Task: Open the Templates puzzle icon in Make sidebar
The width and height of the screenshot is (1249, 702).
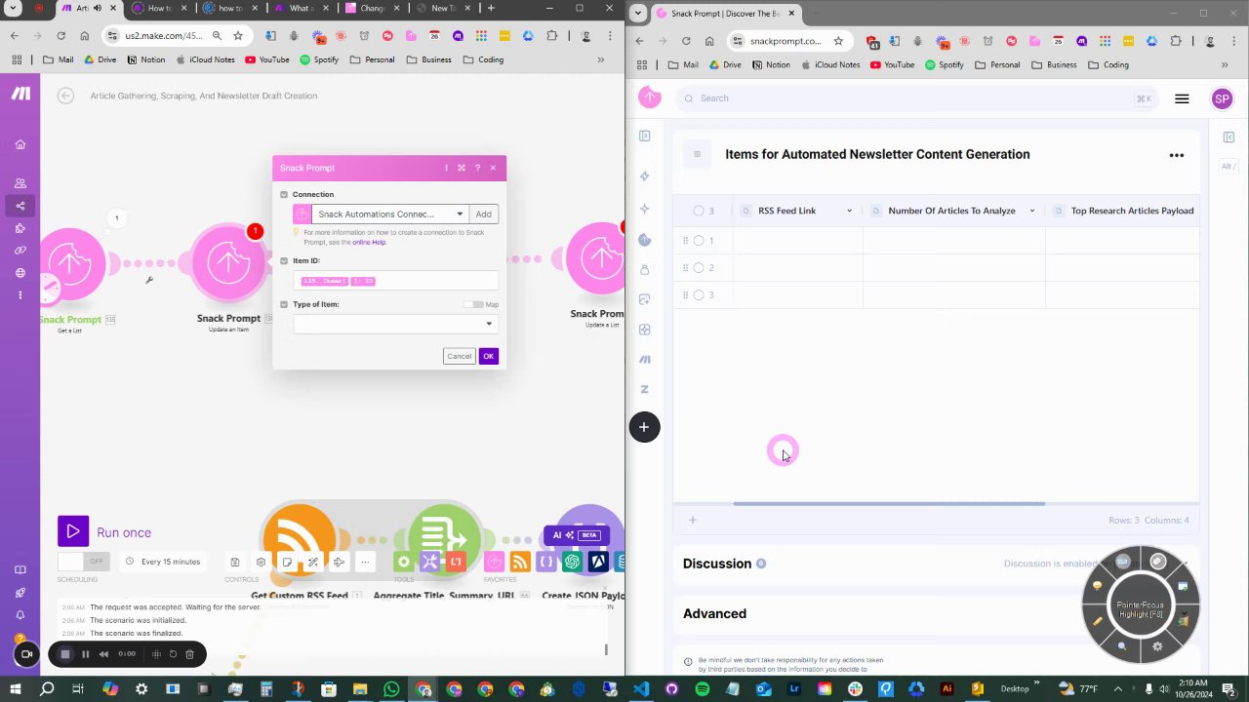Action: pyautogui.click(x=20, y=228)
